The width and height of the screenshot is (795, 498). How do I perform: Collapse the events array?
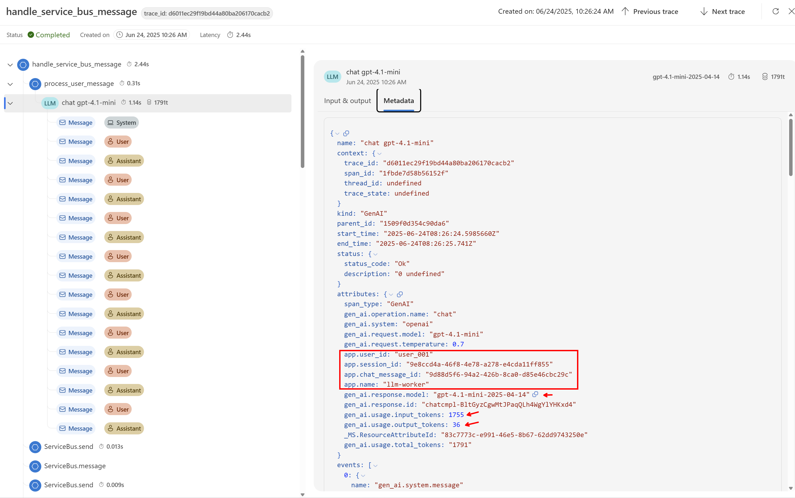click(375, 465)
